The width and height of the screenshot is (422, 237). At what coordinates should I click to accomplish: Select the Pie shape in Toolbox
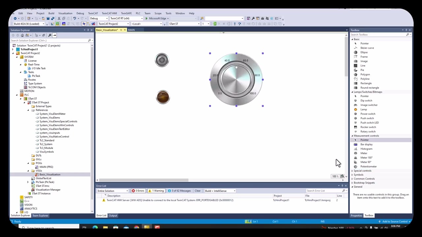[362, 70]
